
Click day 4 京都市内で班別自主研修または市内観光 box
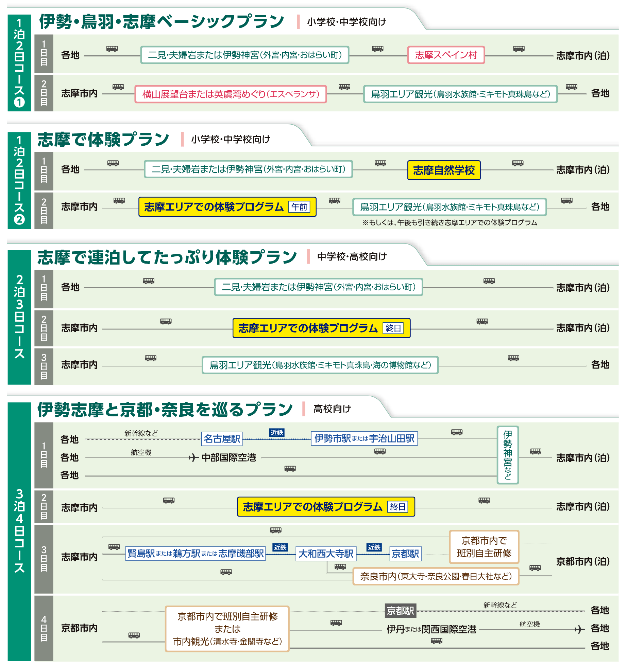[x=227, y=629]
